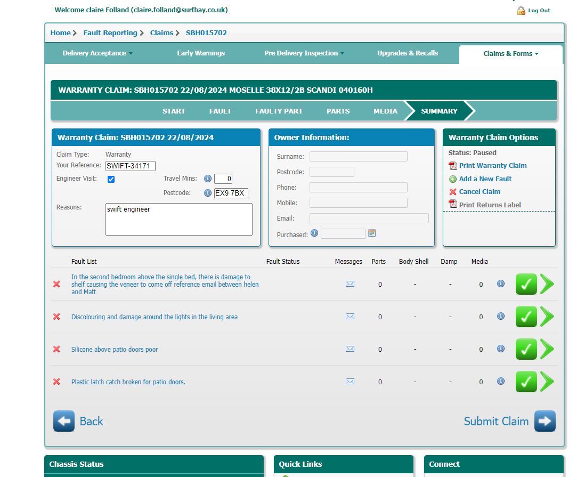Go to the FAULTY PART step
The image size is (585, 477).
coord(279,111)
